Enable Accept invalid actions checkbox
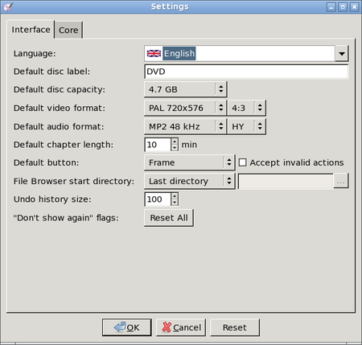This screenshot has width=362, height=345. [242, 162]
